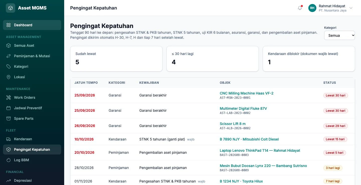Open notifications bell icon
Viewport: 361px width, 185px height.
point(300,8)
